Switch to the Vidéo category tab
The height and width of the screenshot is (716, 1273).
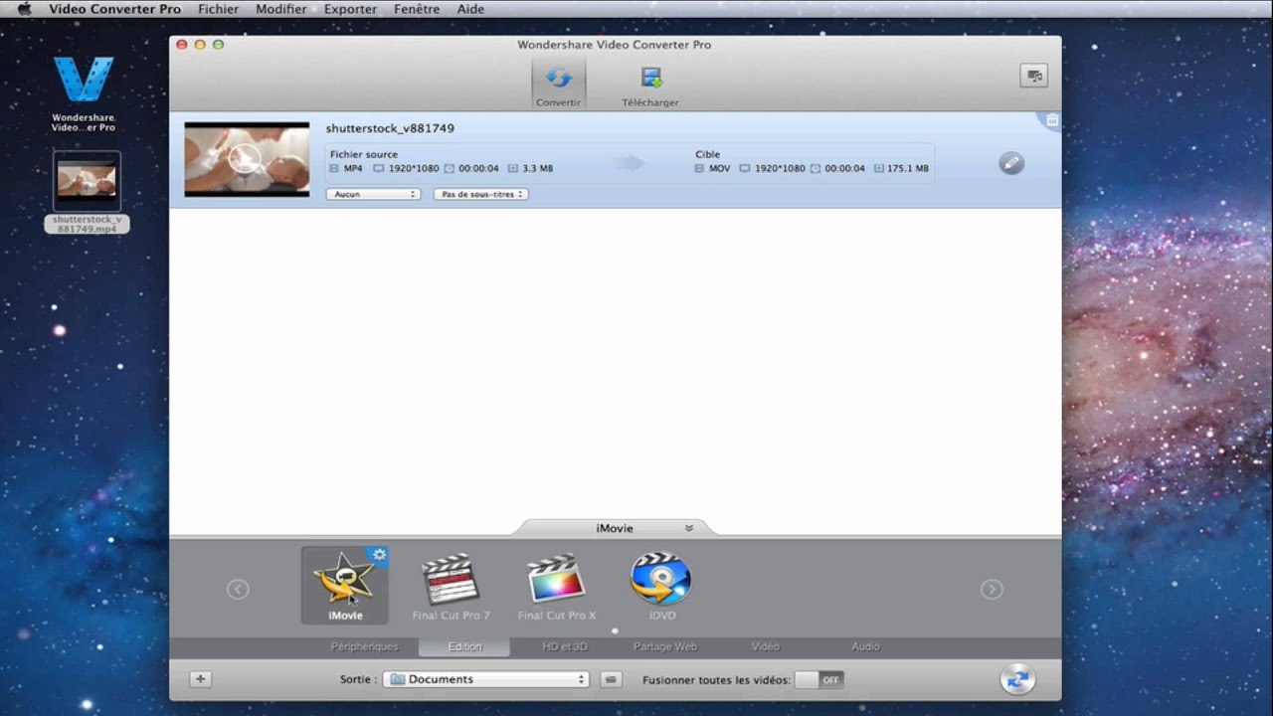[766, 646]
